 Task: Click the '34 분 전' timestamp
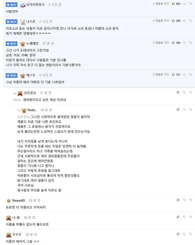pos(46,110)
